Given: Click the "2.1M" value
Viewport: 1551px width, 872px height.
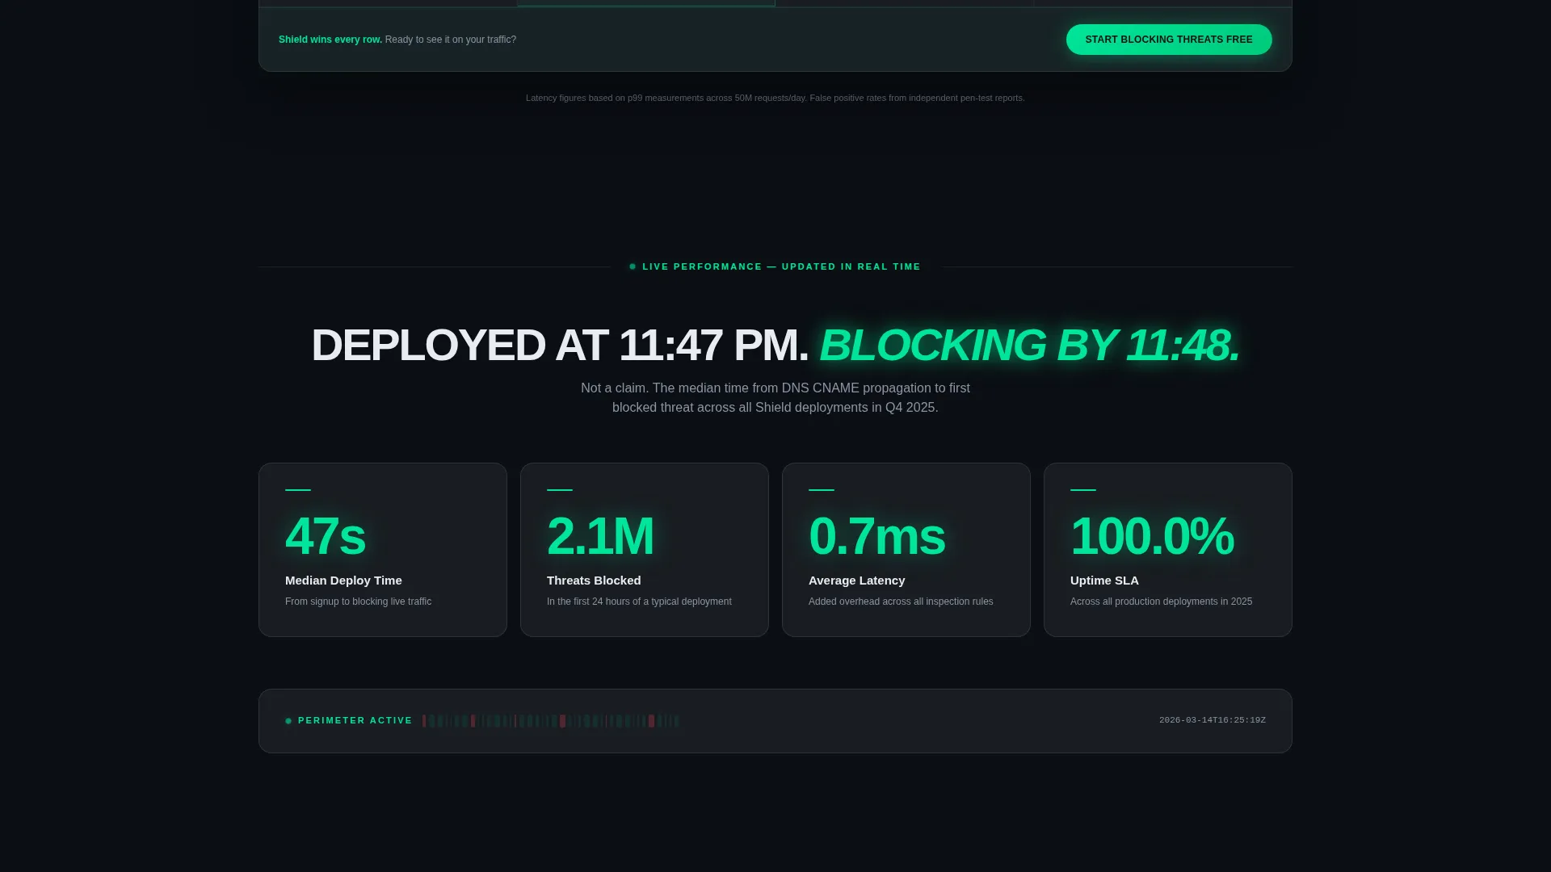Looking at the screenshot, I should click(x=600, y=536).
